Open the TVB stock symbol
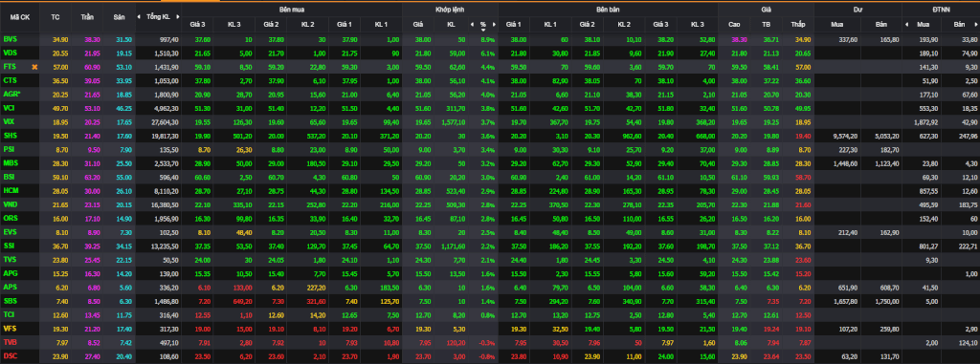Screen dimensions: 980x364 10,342
